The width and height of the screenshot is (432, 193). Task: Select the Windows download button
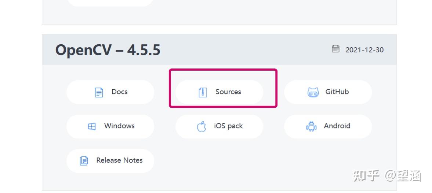pos(119,126)
